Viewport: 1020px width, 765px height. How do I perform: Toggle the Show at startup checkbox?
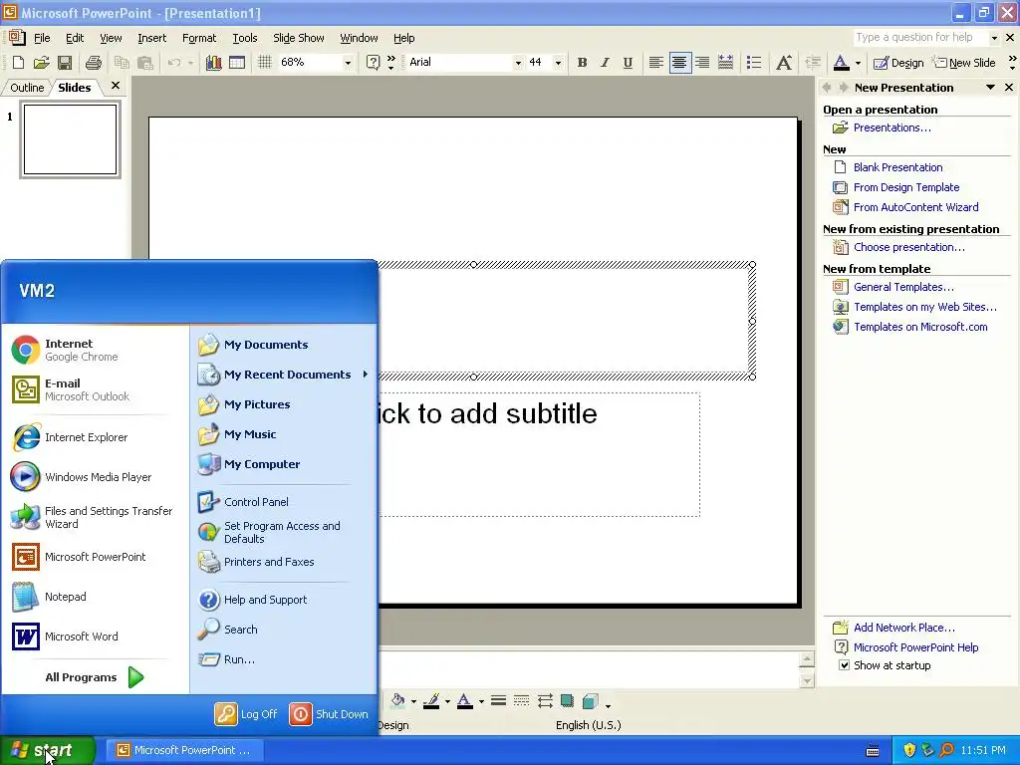[844, 664]
